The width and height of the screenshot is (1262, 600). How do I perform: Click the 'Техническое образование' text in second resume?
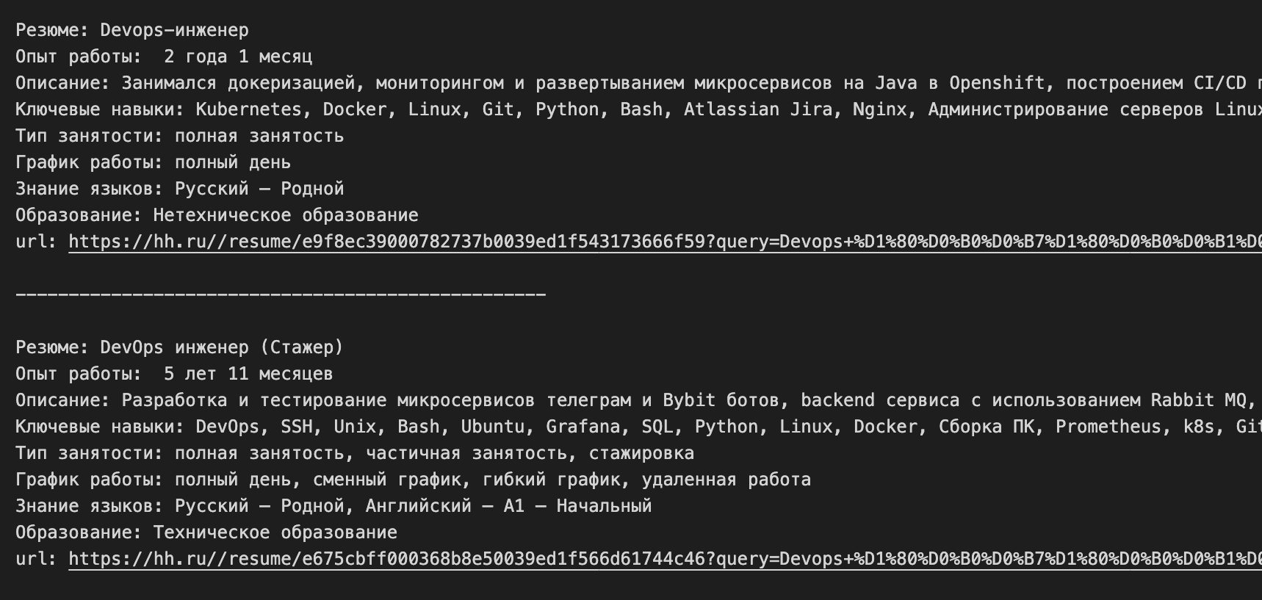275,532
